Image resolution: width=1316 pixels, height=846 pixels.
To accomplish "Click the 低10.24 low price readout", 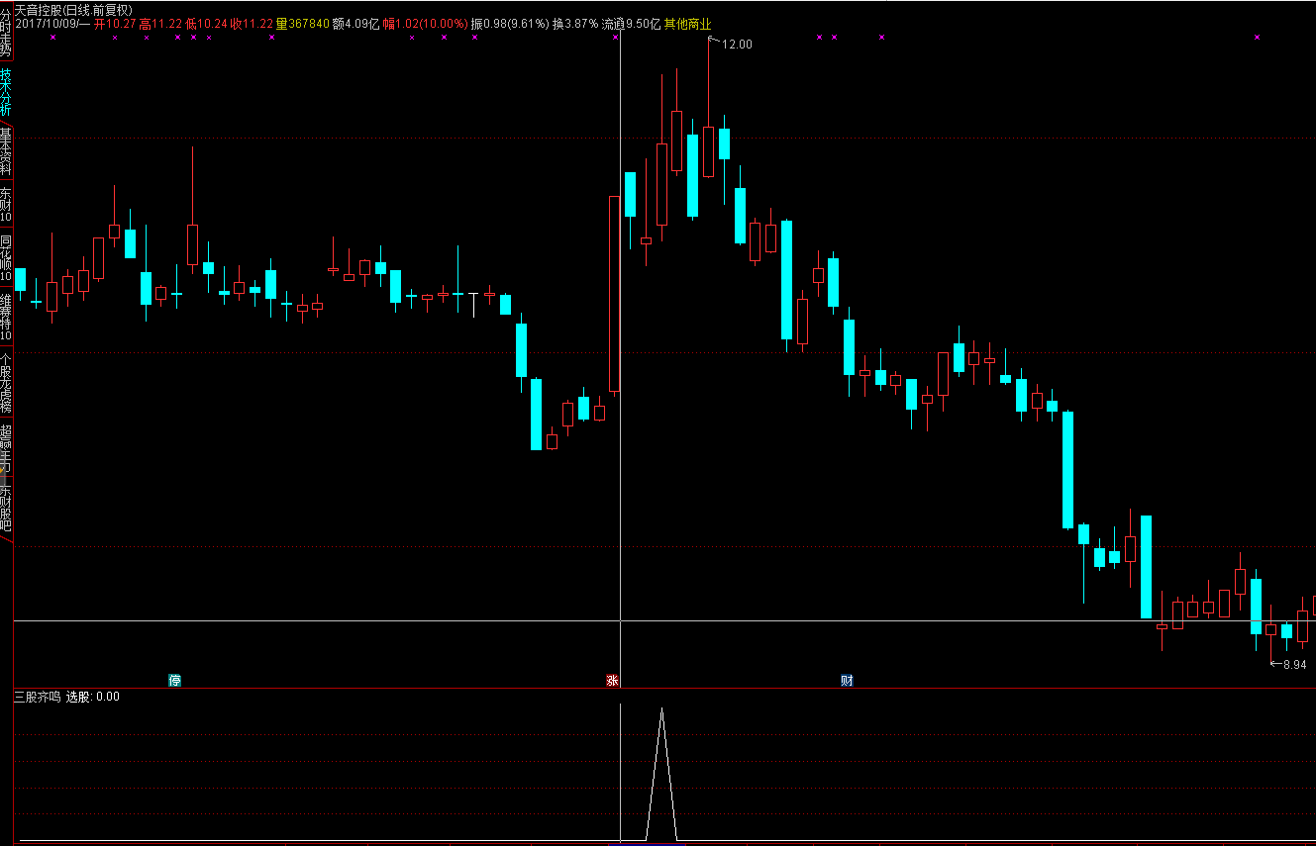I will (x=206, y=23).
